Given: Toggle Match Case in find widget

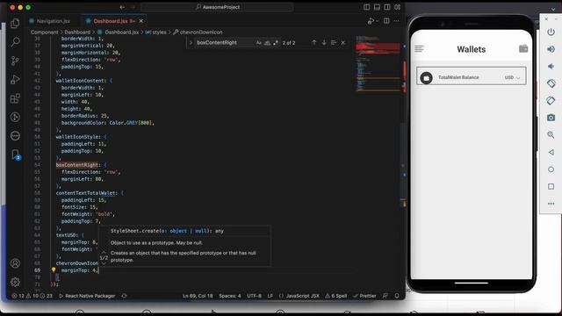Looking at the screenshot, I should (x=259, y=43).
